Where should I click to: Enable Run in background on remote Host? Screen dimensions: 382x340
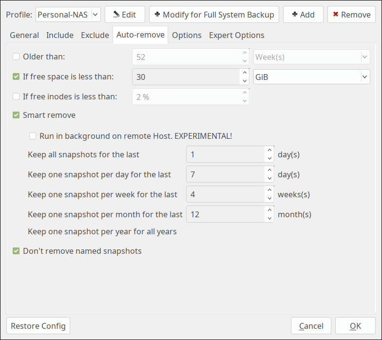coord(33,136)
